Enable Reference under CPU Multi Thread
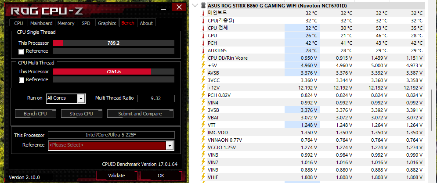437x183 pixels. (x=21, y=80)
